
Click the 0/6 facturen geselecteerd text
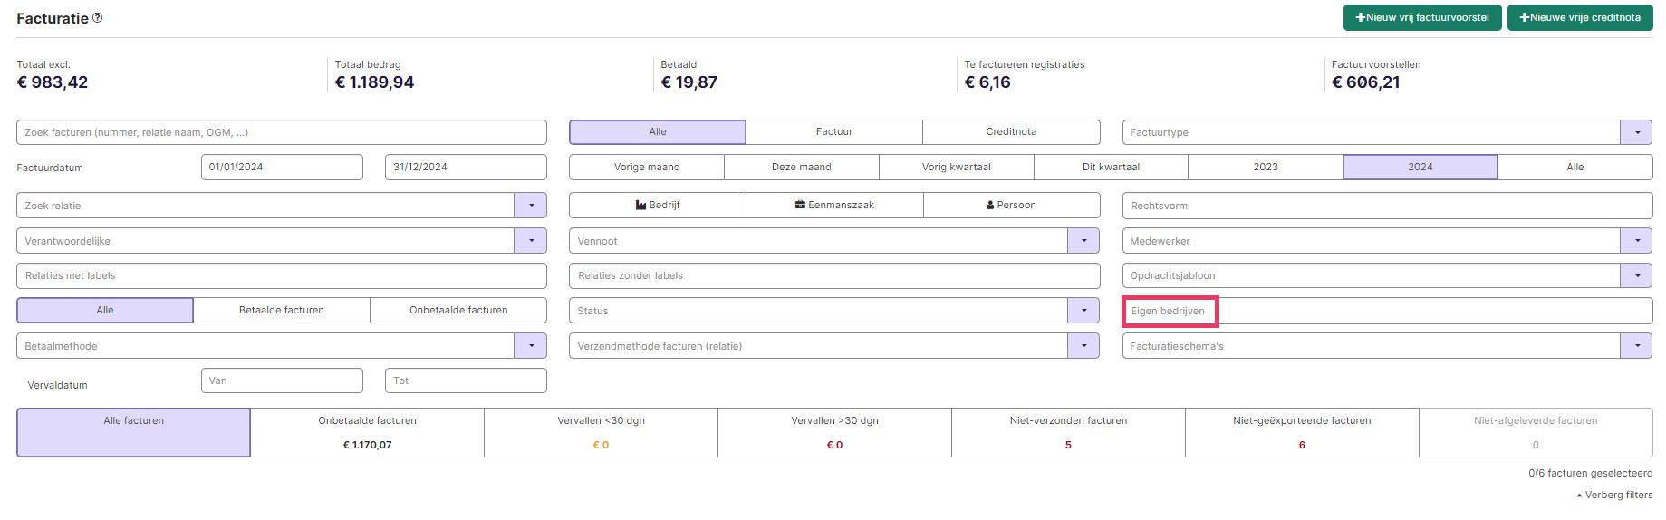pos(1591,473)
